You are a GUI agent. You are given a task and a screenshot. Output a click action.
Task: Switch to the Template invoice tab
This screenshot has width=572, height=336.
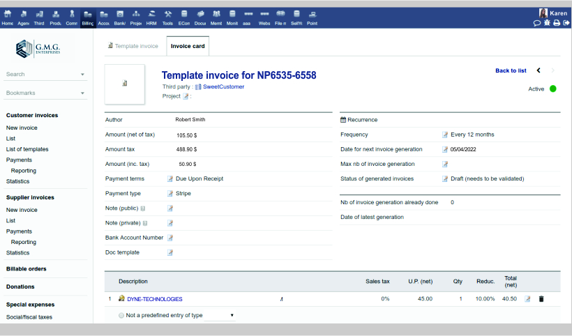coord(133,47)
